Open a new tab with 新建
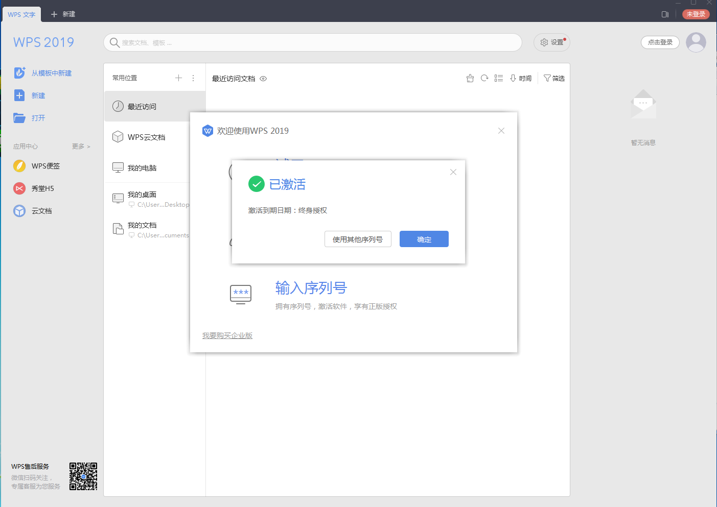This screenshot has height=507, width=717. pyautogui.click(x=63, y=14)
